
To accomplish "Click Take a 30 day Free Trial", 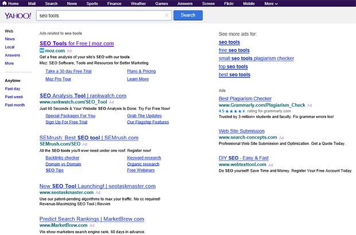I will tap(68, 71).
